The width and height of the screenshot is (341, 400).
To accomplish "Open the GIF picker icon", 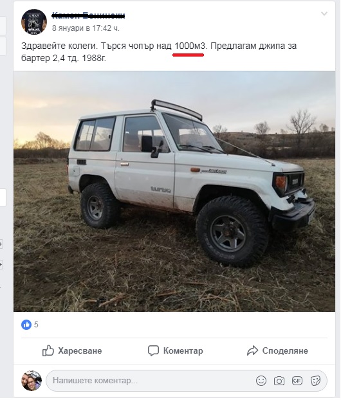I will click(297, 381).
